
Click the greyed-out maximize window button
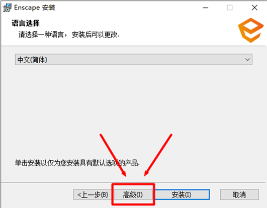tap(230, 8)
